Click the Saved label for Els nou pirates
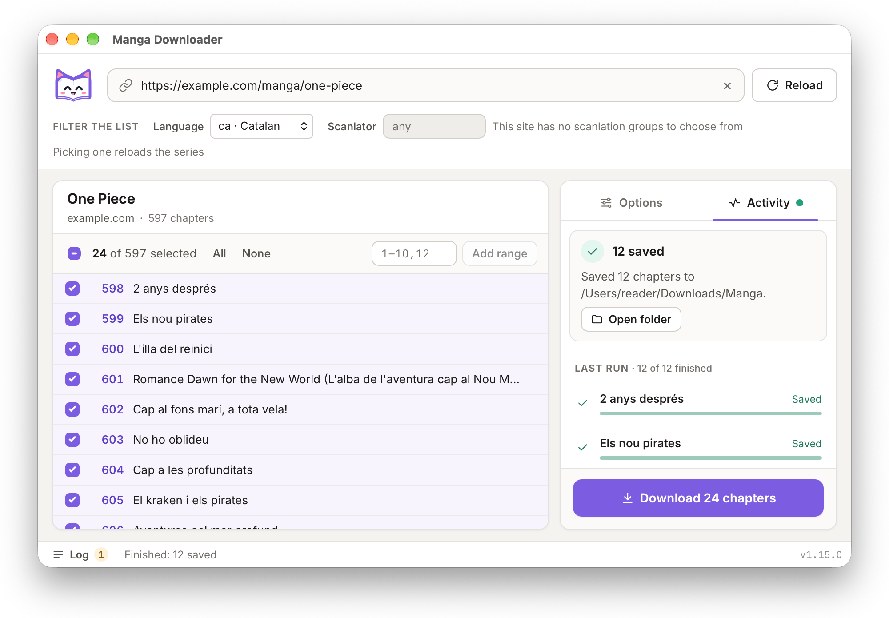The height and width of the screenshot is (618, 889). pyautogui.click(x=807, y=444)
